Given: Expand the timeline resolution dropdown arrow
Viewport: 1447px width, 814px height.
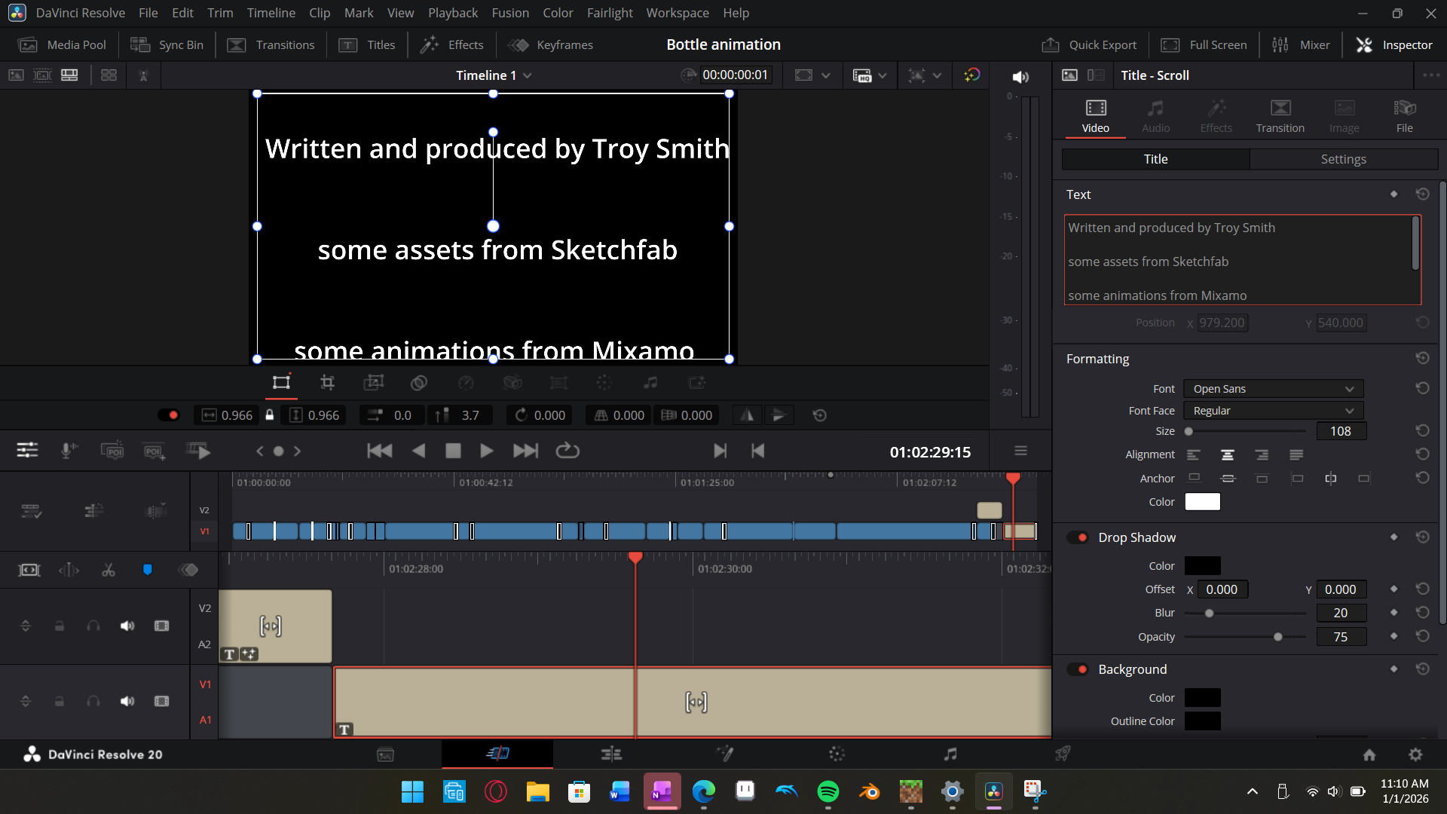Looking at the screenshot, I should [825, 75].
